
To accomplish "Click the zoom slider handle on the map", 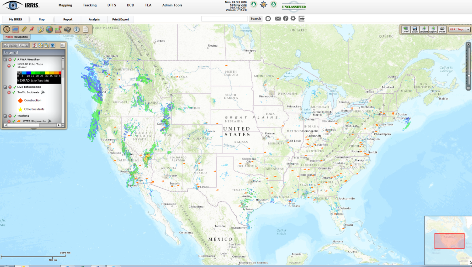I will pyautogui.click(x=469, y=76).
